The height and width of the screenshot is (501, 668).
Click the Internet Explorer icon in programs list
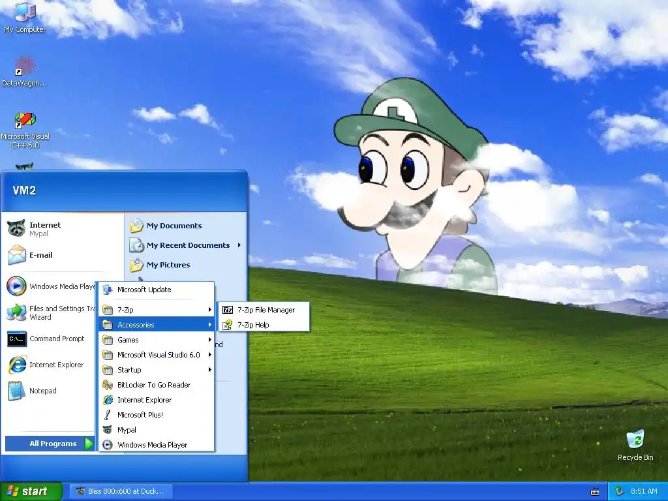108,400
